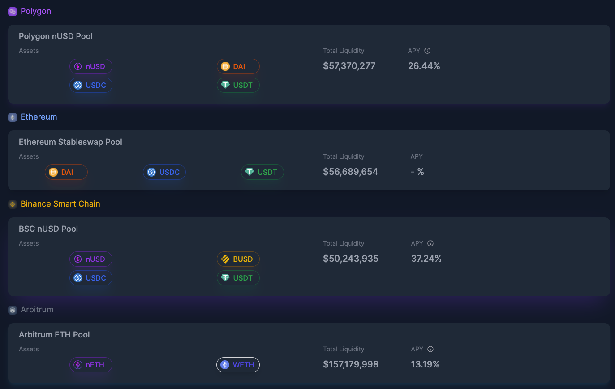Click the Binance Smart Chain section header
The width and height of the screenshot is (615, 389).
click(60, 203)
